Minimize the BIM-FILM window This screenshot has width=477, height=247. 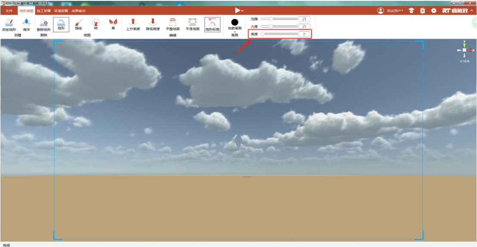pyautogui.click(x=455, y=3)
